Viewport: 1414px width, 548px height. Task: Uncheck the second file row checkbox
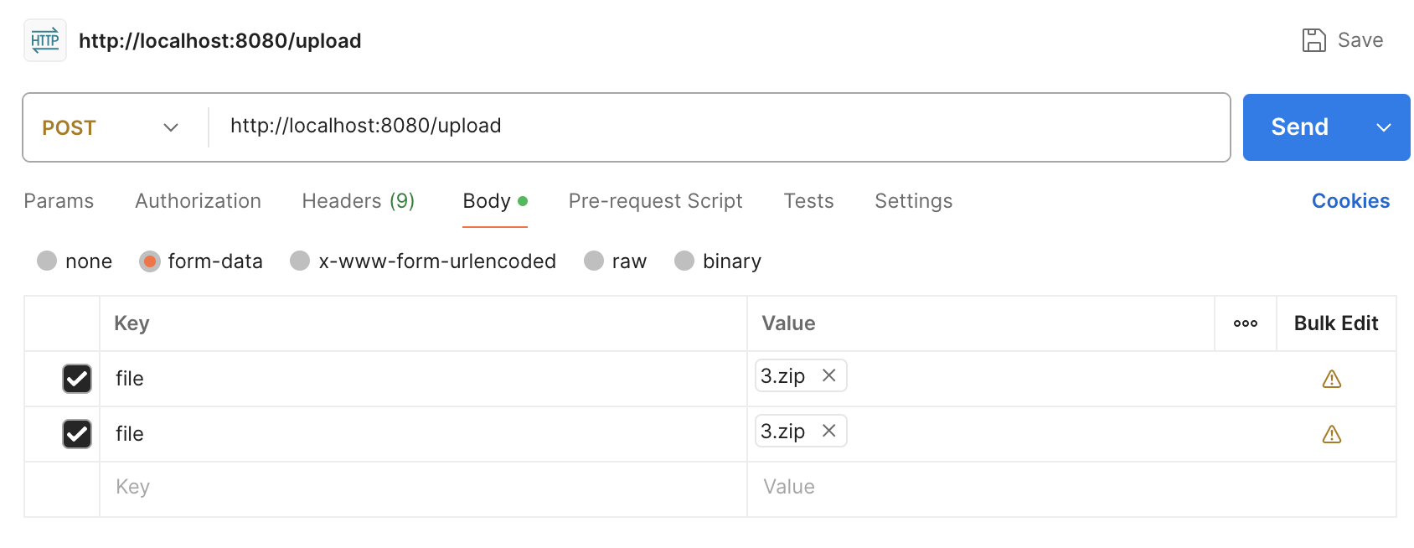tap(77, 434)
